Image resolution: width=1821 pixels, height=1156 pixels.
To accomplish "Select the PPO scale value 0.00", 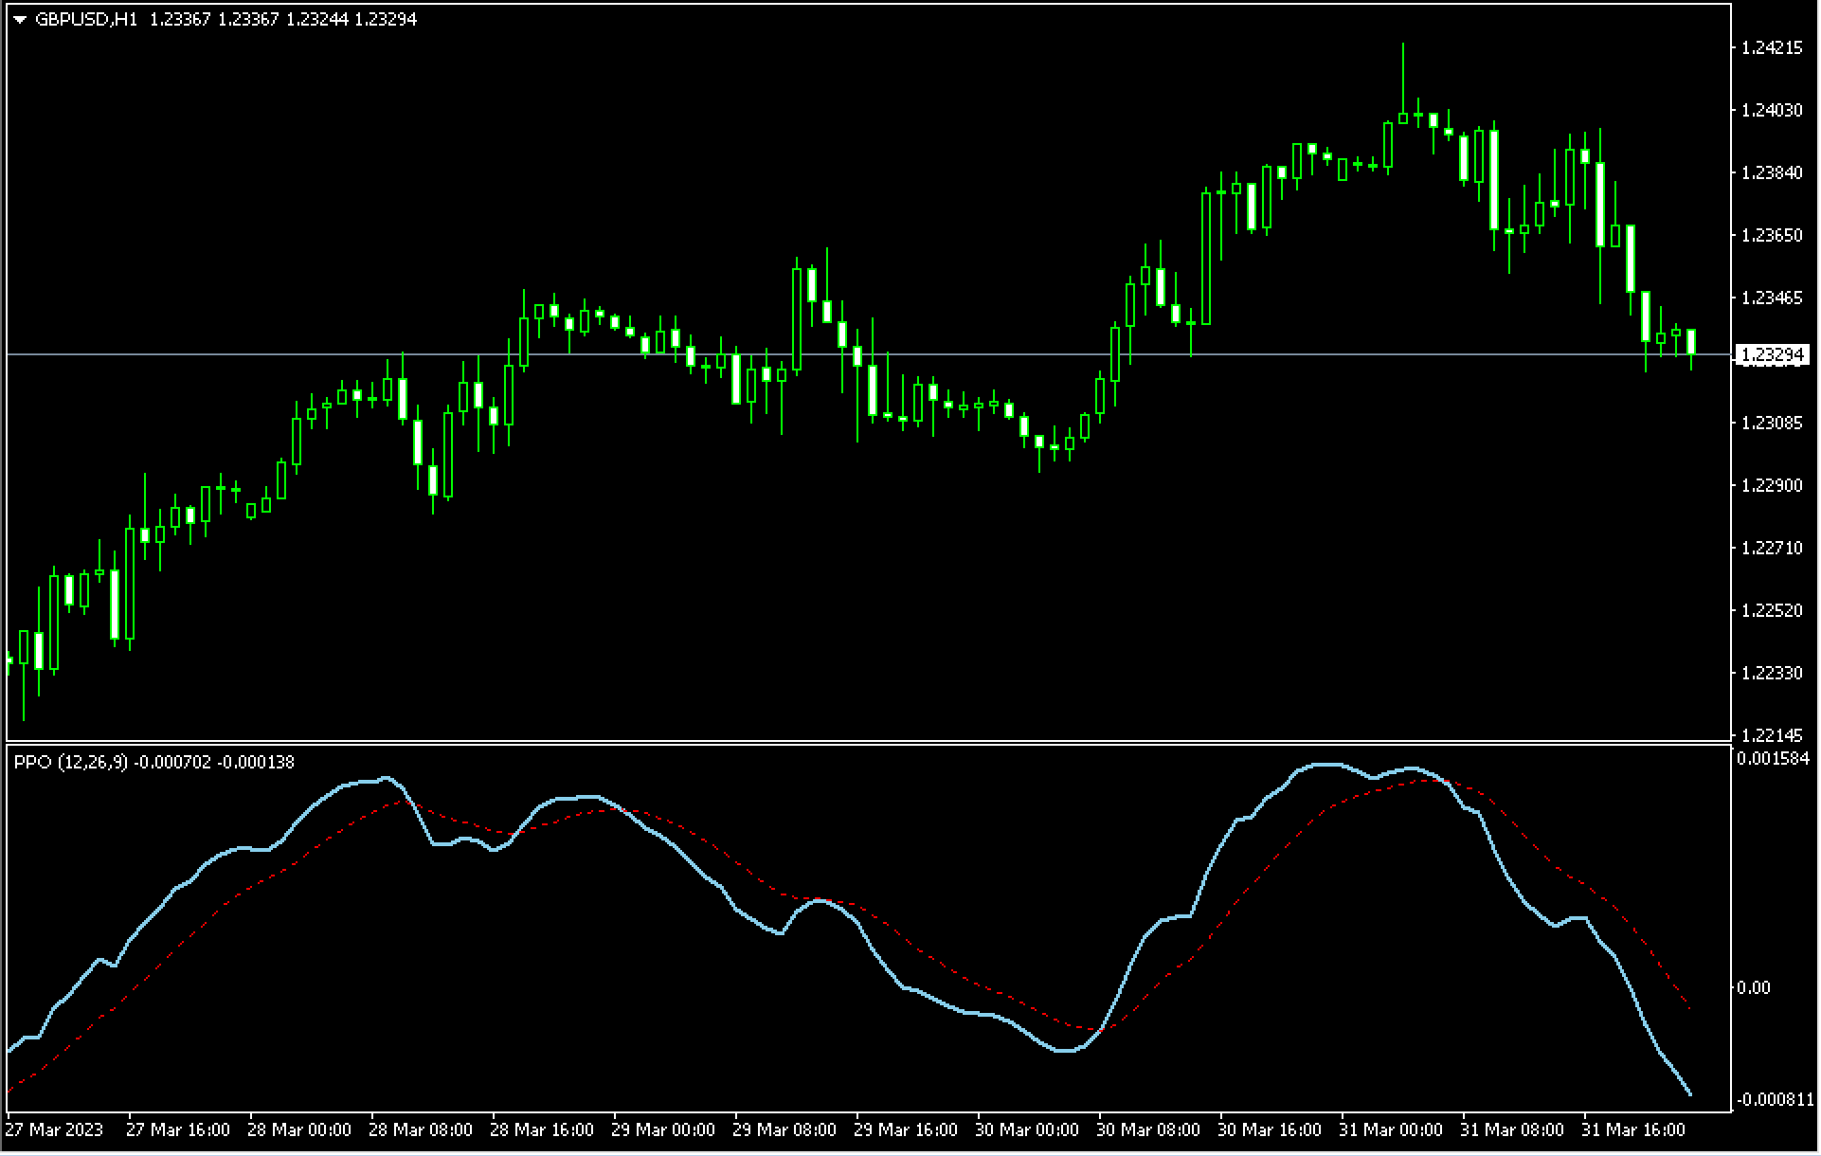I will (x=1754, y=988).
